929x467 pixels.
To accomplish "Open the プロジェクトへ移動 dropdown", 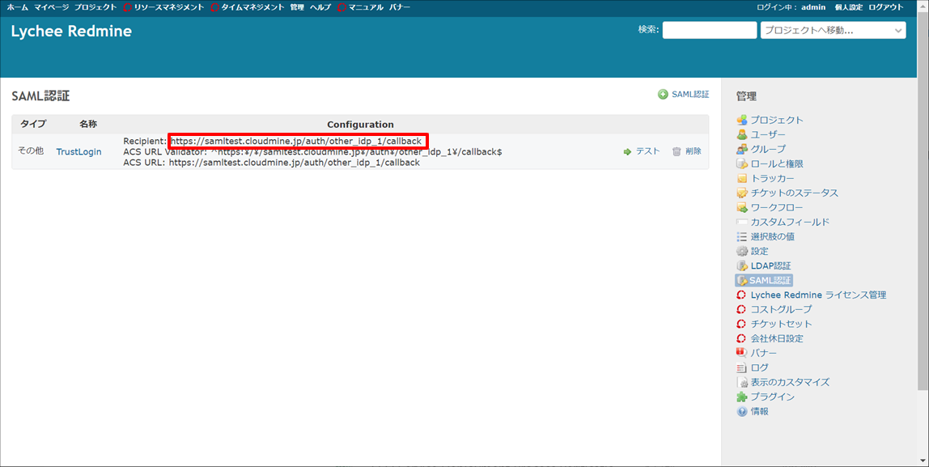I will [x=833, y=30].
